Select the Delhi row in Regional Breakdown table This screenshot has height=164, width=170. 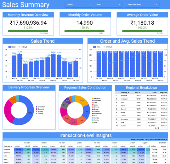coord(141,102)
